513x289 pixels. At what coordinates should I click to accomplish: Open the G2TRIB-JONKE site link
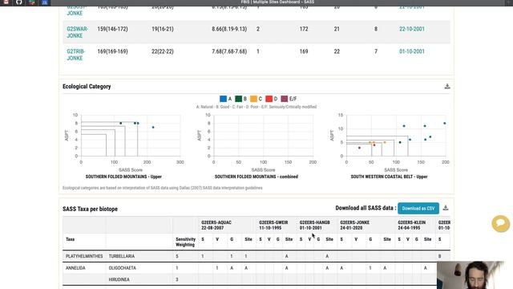point(75,55)
